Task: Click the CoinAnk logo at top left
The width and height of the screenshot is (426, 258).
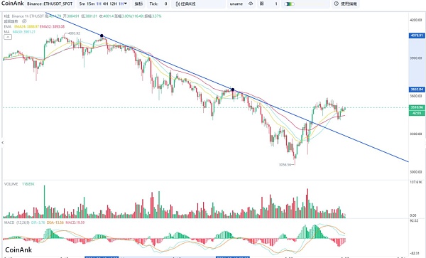Action: pos(12,4)
